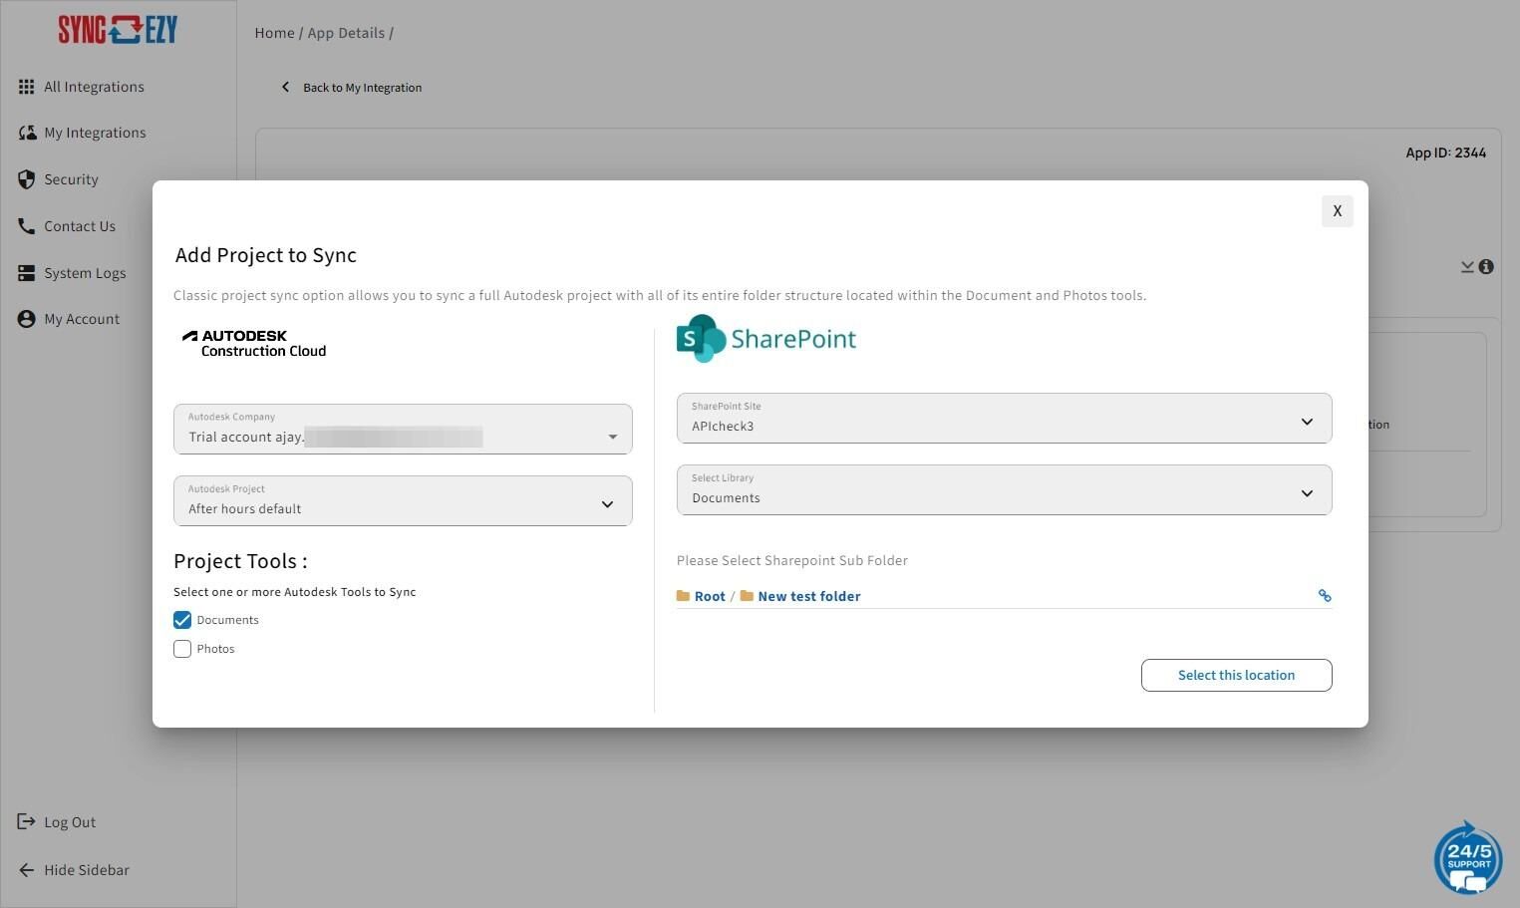Click the Root folder icon
This screenshot has height=908, width=1520.
[683, 596]
